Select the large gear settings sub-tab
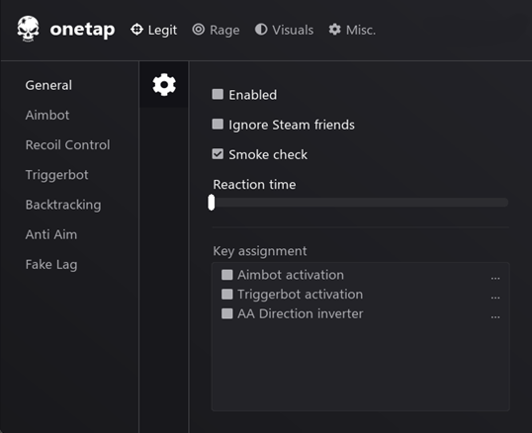 (164, 85)
